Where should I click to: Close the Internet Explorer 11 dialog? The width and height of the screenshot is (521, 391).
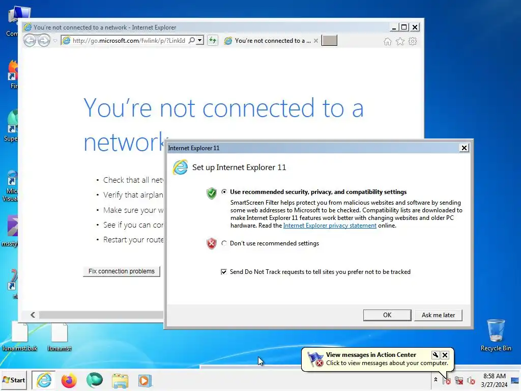pos(464,148)
